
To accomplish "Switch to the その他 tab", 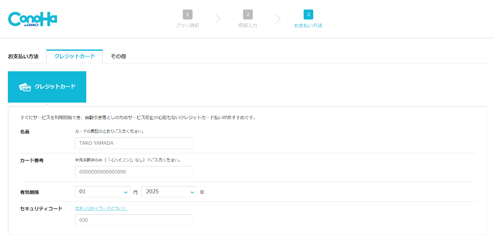I will click(118, 57).
